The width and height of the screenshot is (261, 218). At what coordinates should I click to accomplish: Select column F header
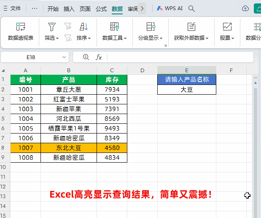click(231, 71)
